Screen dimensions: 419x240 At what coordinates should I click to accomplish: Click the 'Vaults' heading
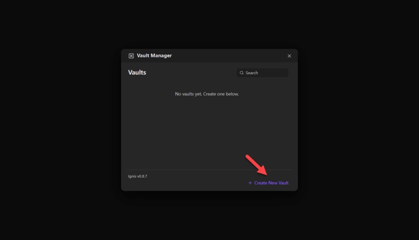tap(137, 73)
